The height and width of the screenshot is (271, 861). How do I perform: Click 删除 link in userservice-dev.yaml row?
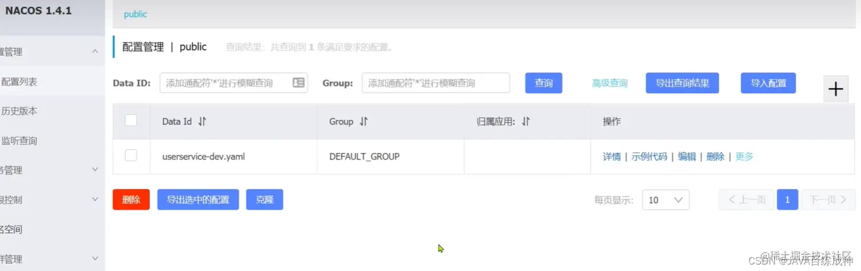pyautogui.click(x=715, y=156)
